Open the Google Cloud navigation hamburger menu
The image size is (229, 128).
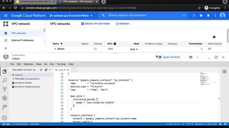pos(6,16)
